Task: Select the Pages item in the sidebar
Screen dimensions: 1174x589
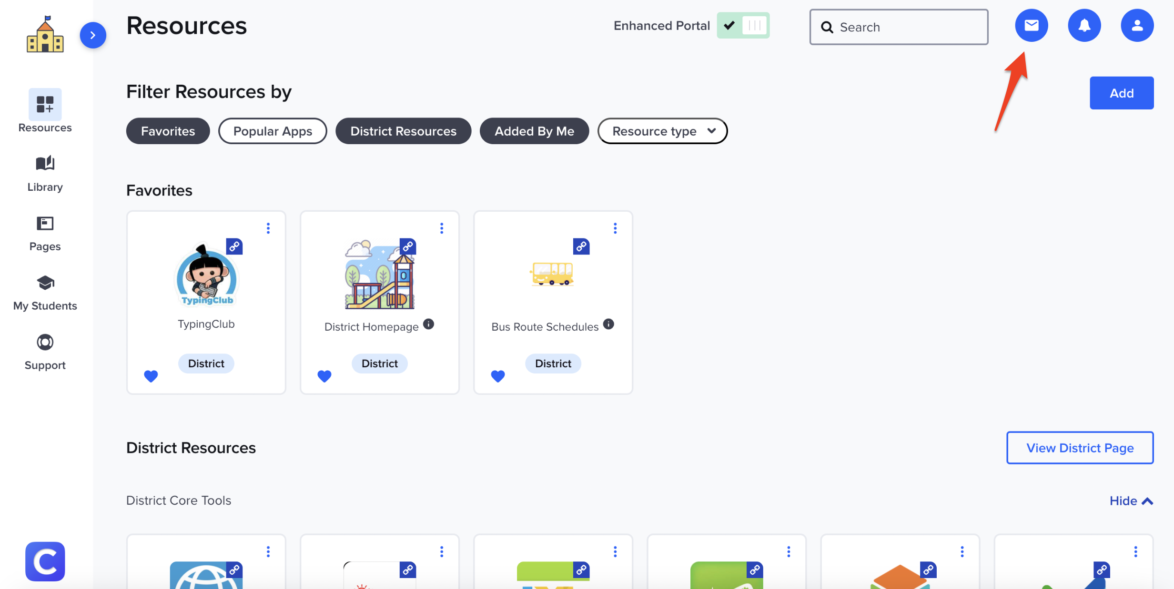Action: pos(45,233)
